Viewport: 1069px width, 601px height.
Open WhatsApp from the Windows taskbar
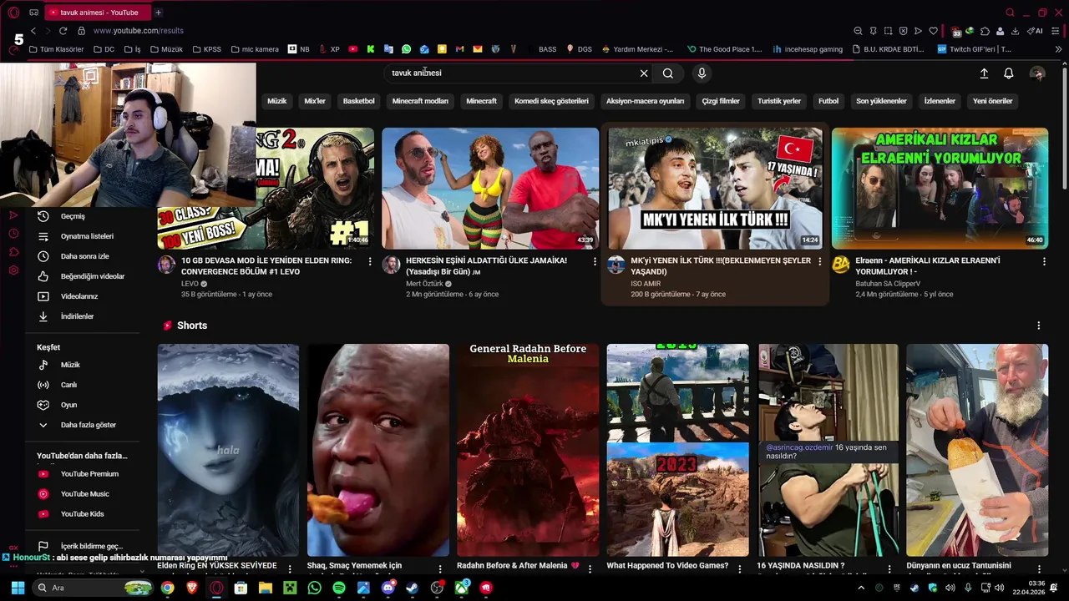pos(314,588)
